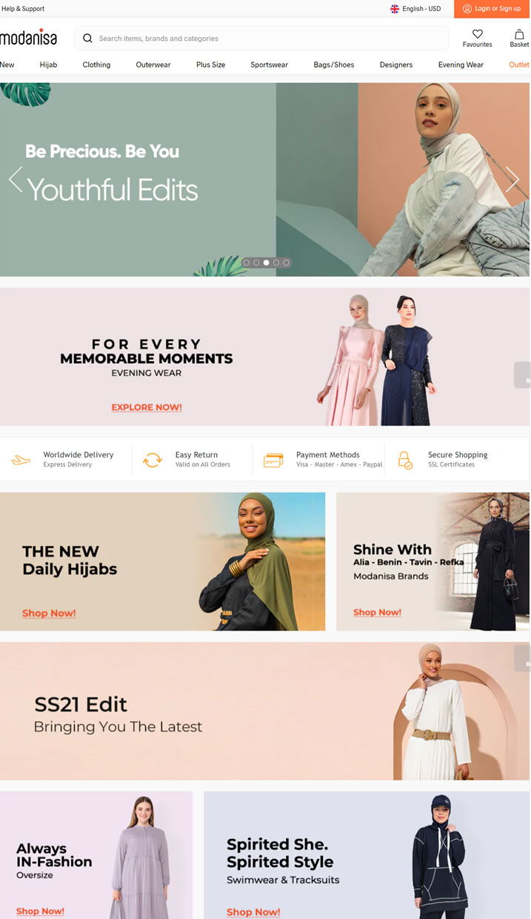Open the SS21 Edit banner
The image size is (531, 919).
click(x=265, y=711)
